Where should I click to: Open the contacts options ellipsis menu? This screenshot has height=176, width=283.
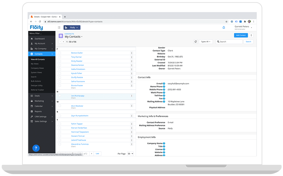[x=251, y=35]
